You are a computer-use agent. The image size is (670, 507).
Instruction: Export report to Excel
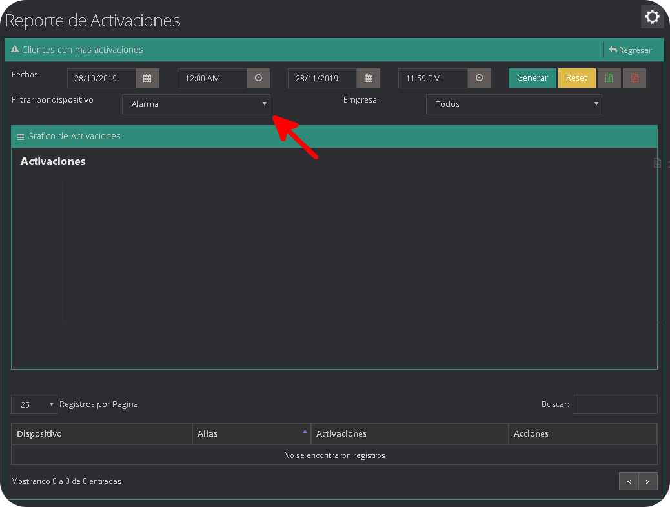(609, 78)
